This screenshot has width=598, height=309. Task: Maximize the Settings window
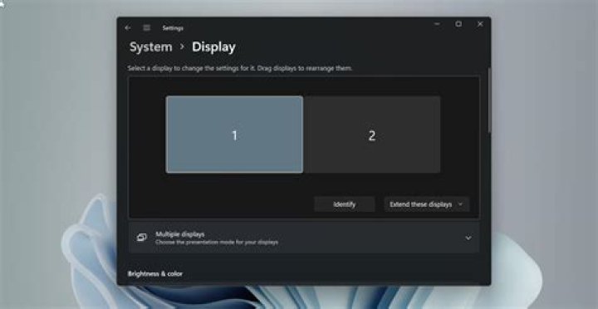[458, 24]
